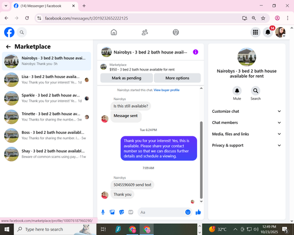Open $950 listing link in chat header
The image size is (294, 235).
tap(142, 69)
